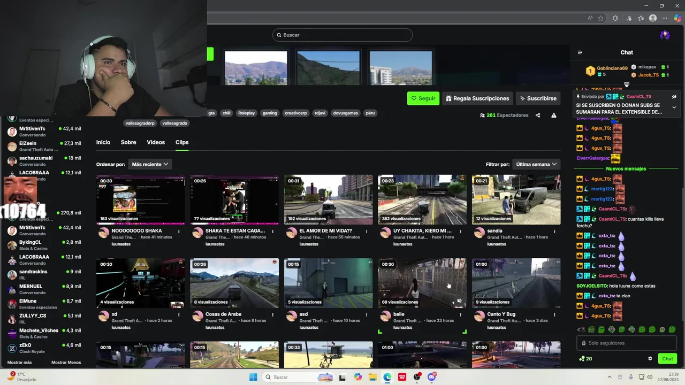Click the Buscar search field at top
This screenshot has width=685, height=385.
tap(342, 35)
